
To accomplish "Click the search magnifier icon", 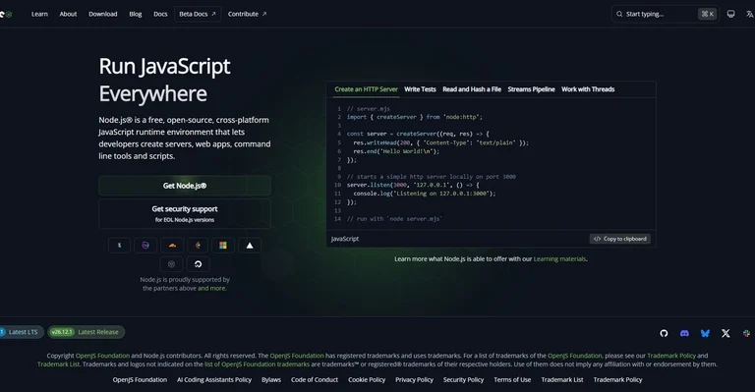I will (619, 14).
